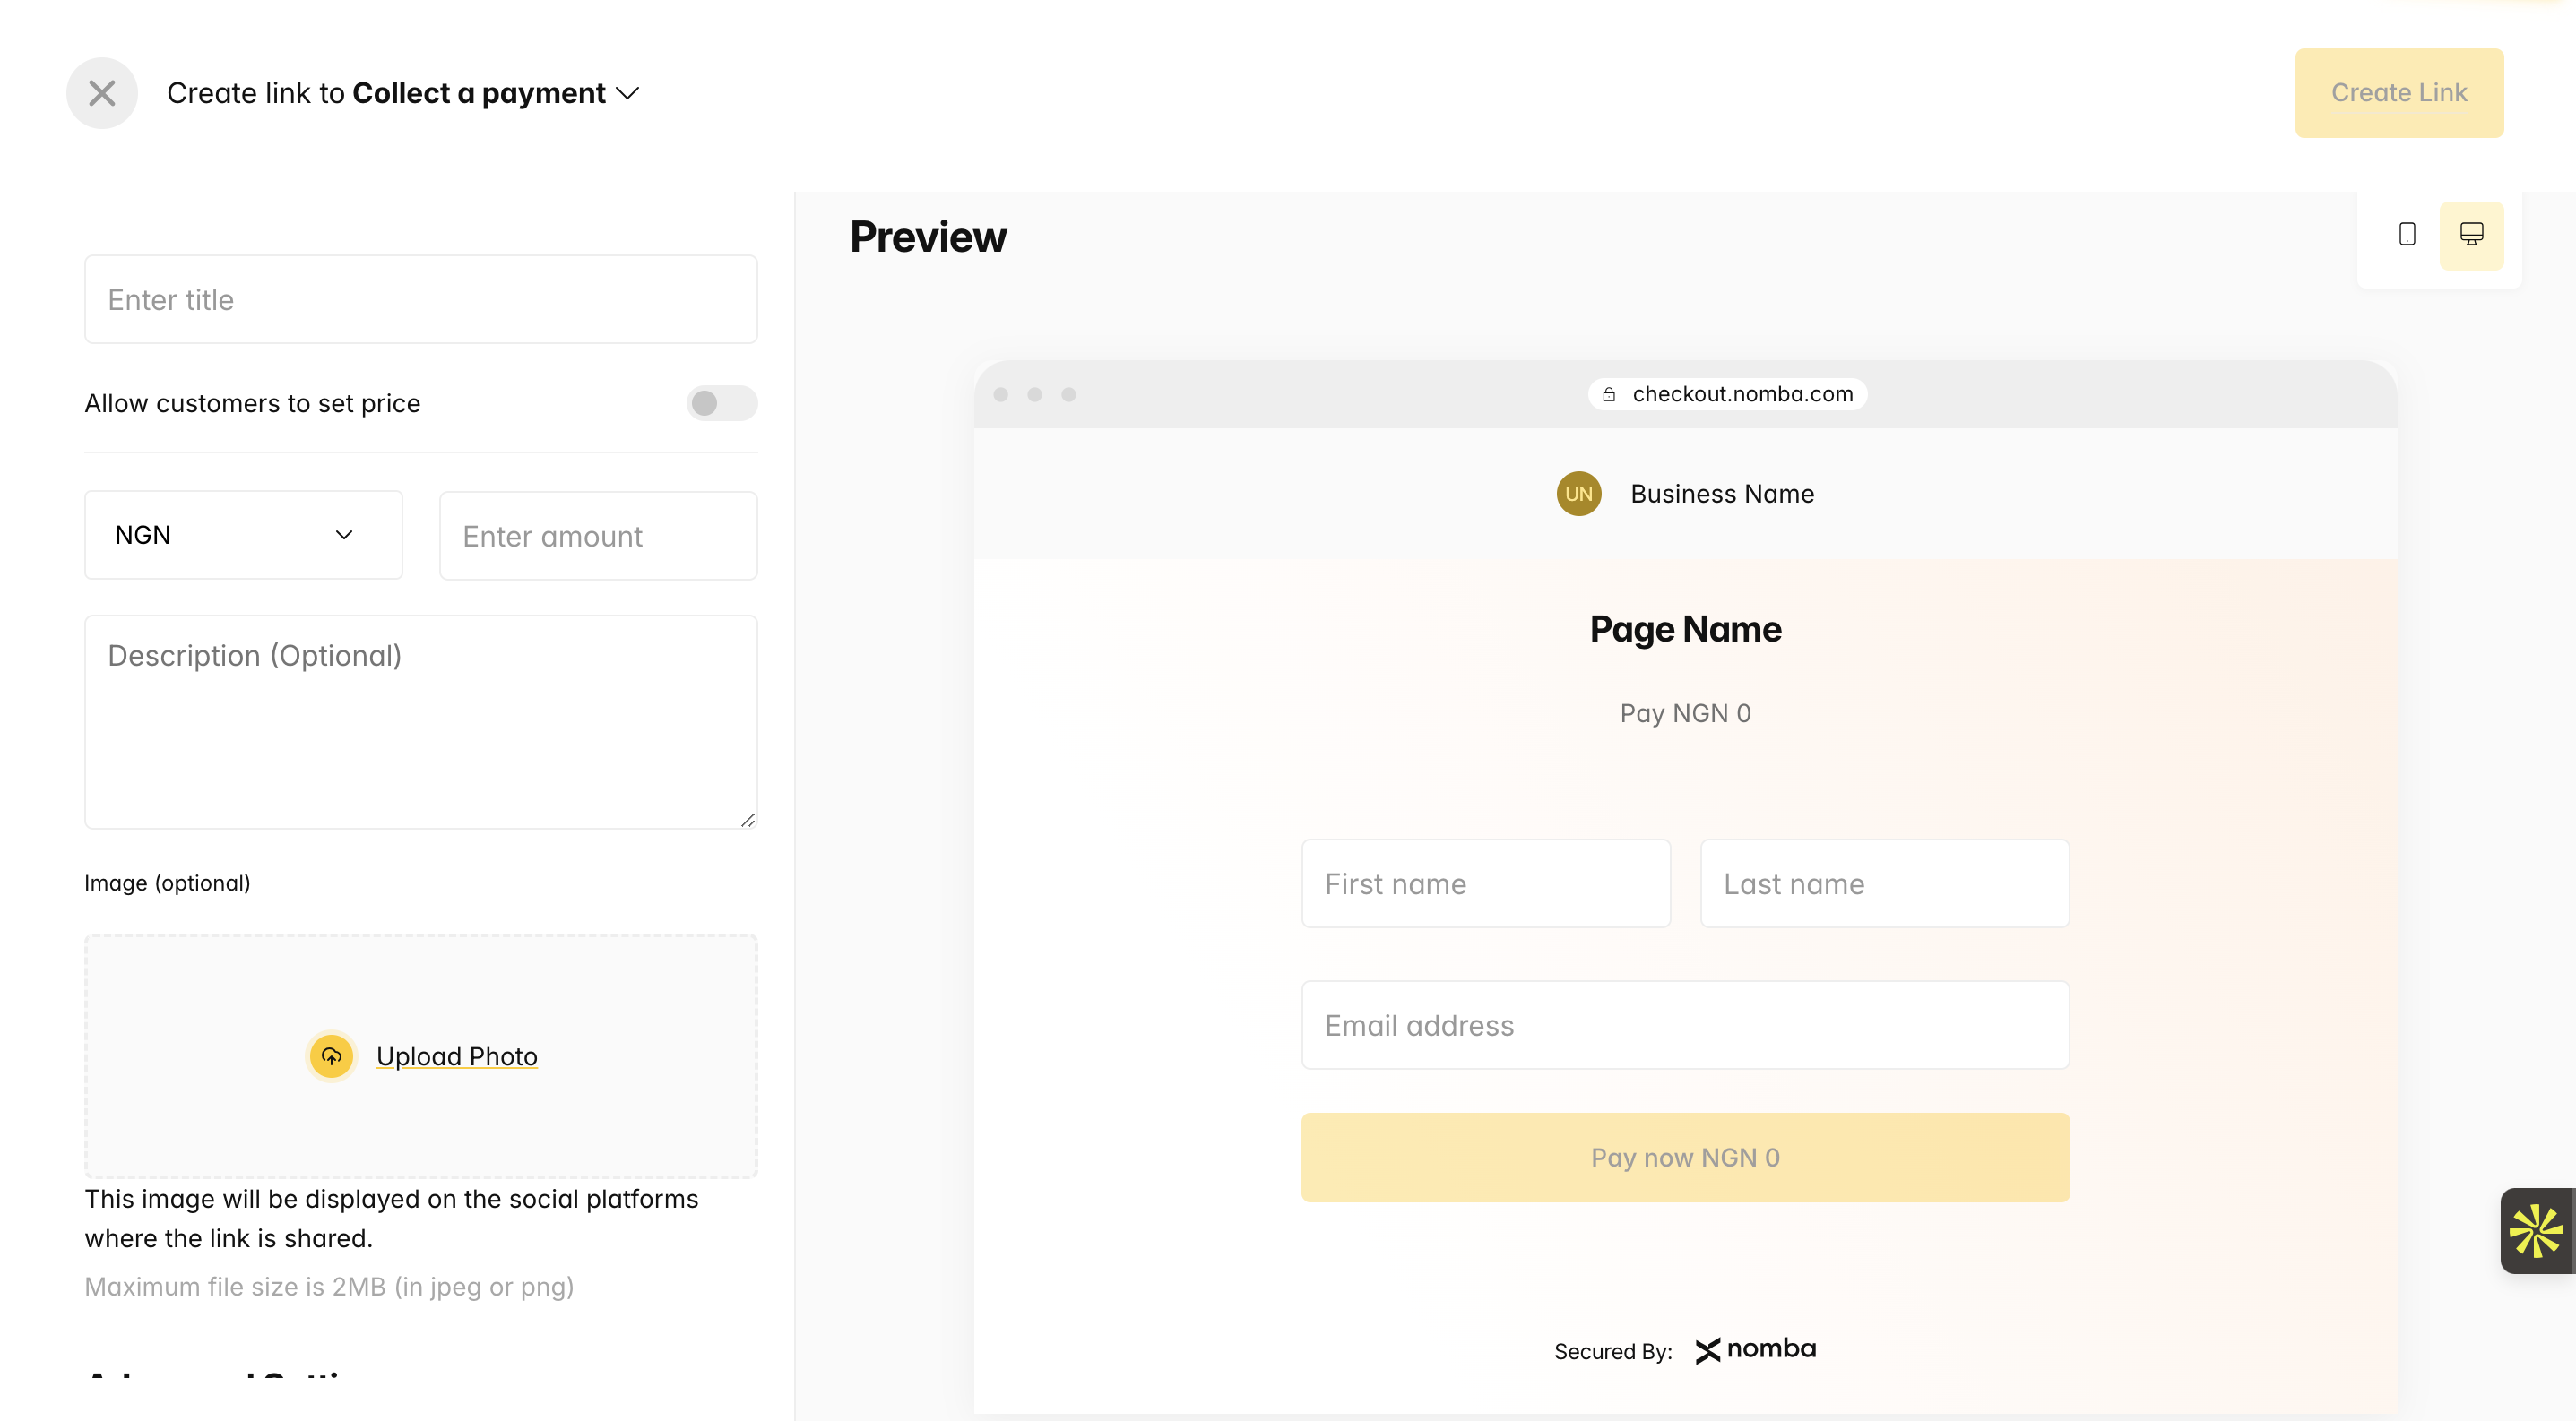This screenshot has width=2576, height=1421.
Task: Click the lock icon beside checkout URL
Action: (x=1608, y=395)
